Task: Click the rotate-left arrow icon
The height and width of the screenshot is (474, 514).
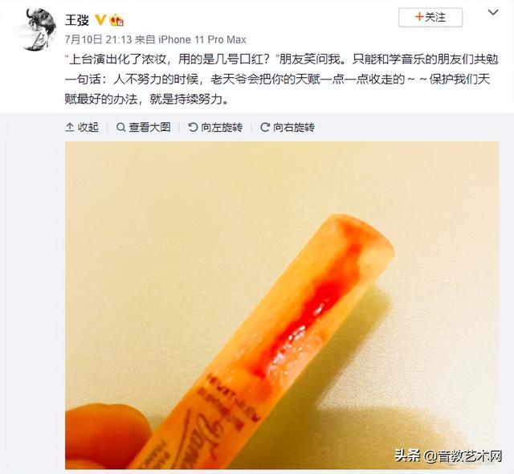Action: point(193,127)
